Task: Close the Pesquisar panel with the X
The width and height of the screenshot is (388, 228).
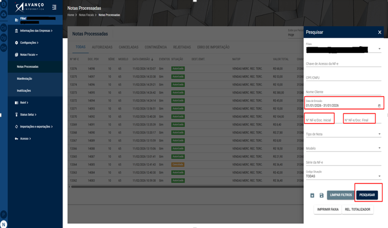Action: tap(380, 32)
